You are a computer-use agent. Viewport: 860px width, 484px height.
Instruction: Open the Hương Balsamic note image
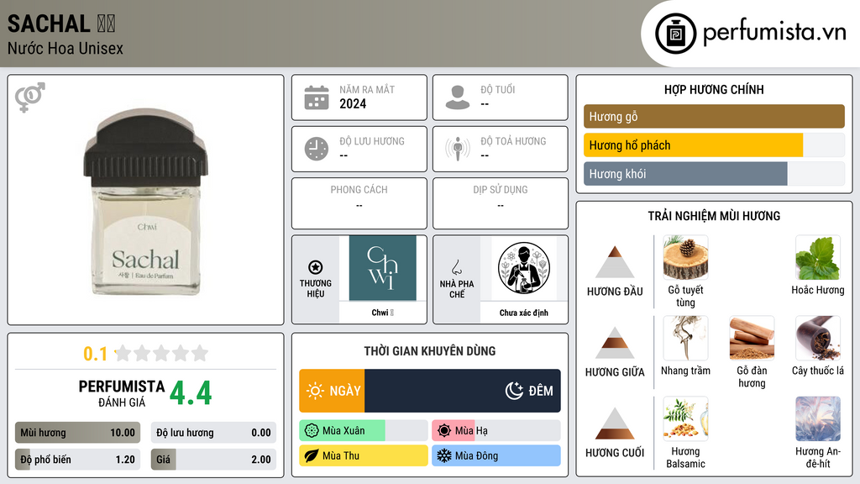tap(685, 418)
